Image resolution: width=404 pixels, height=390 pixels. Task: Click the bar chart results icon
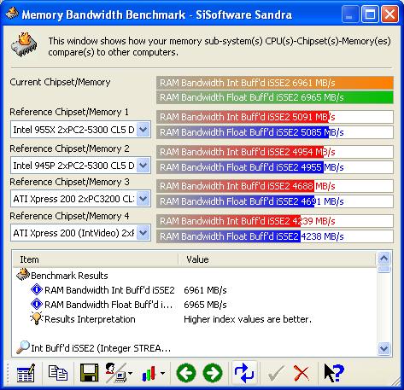[149, 373]
